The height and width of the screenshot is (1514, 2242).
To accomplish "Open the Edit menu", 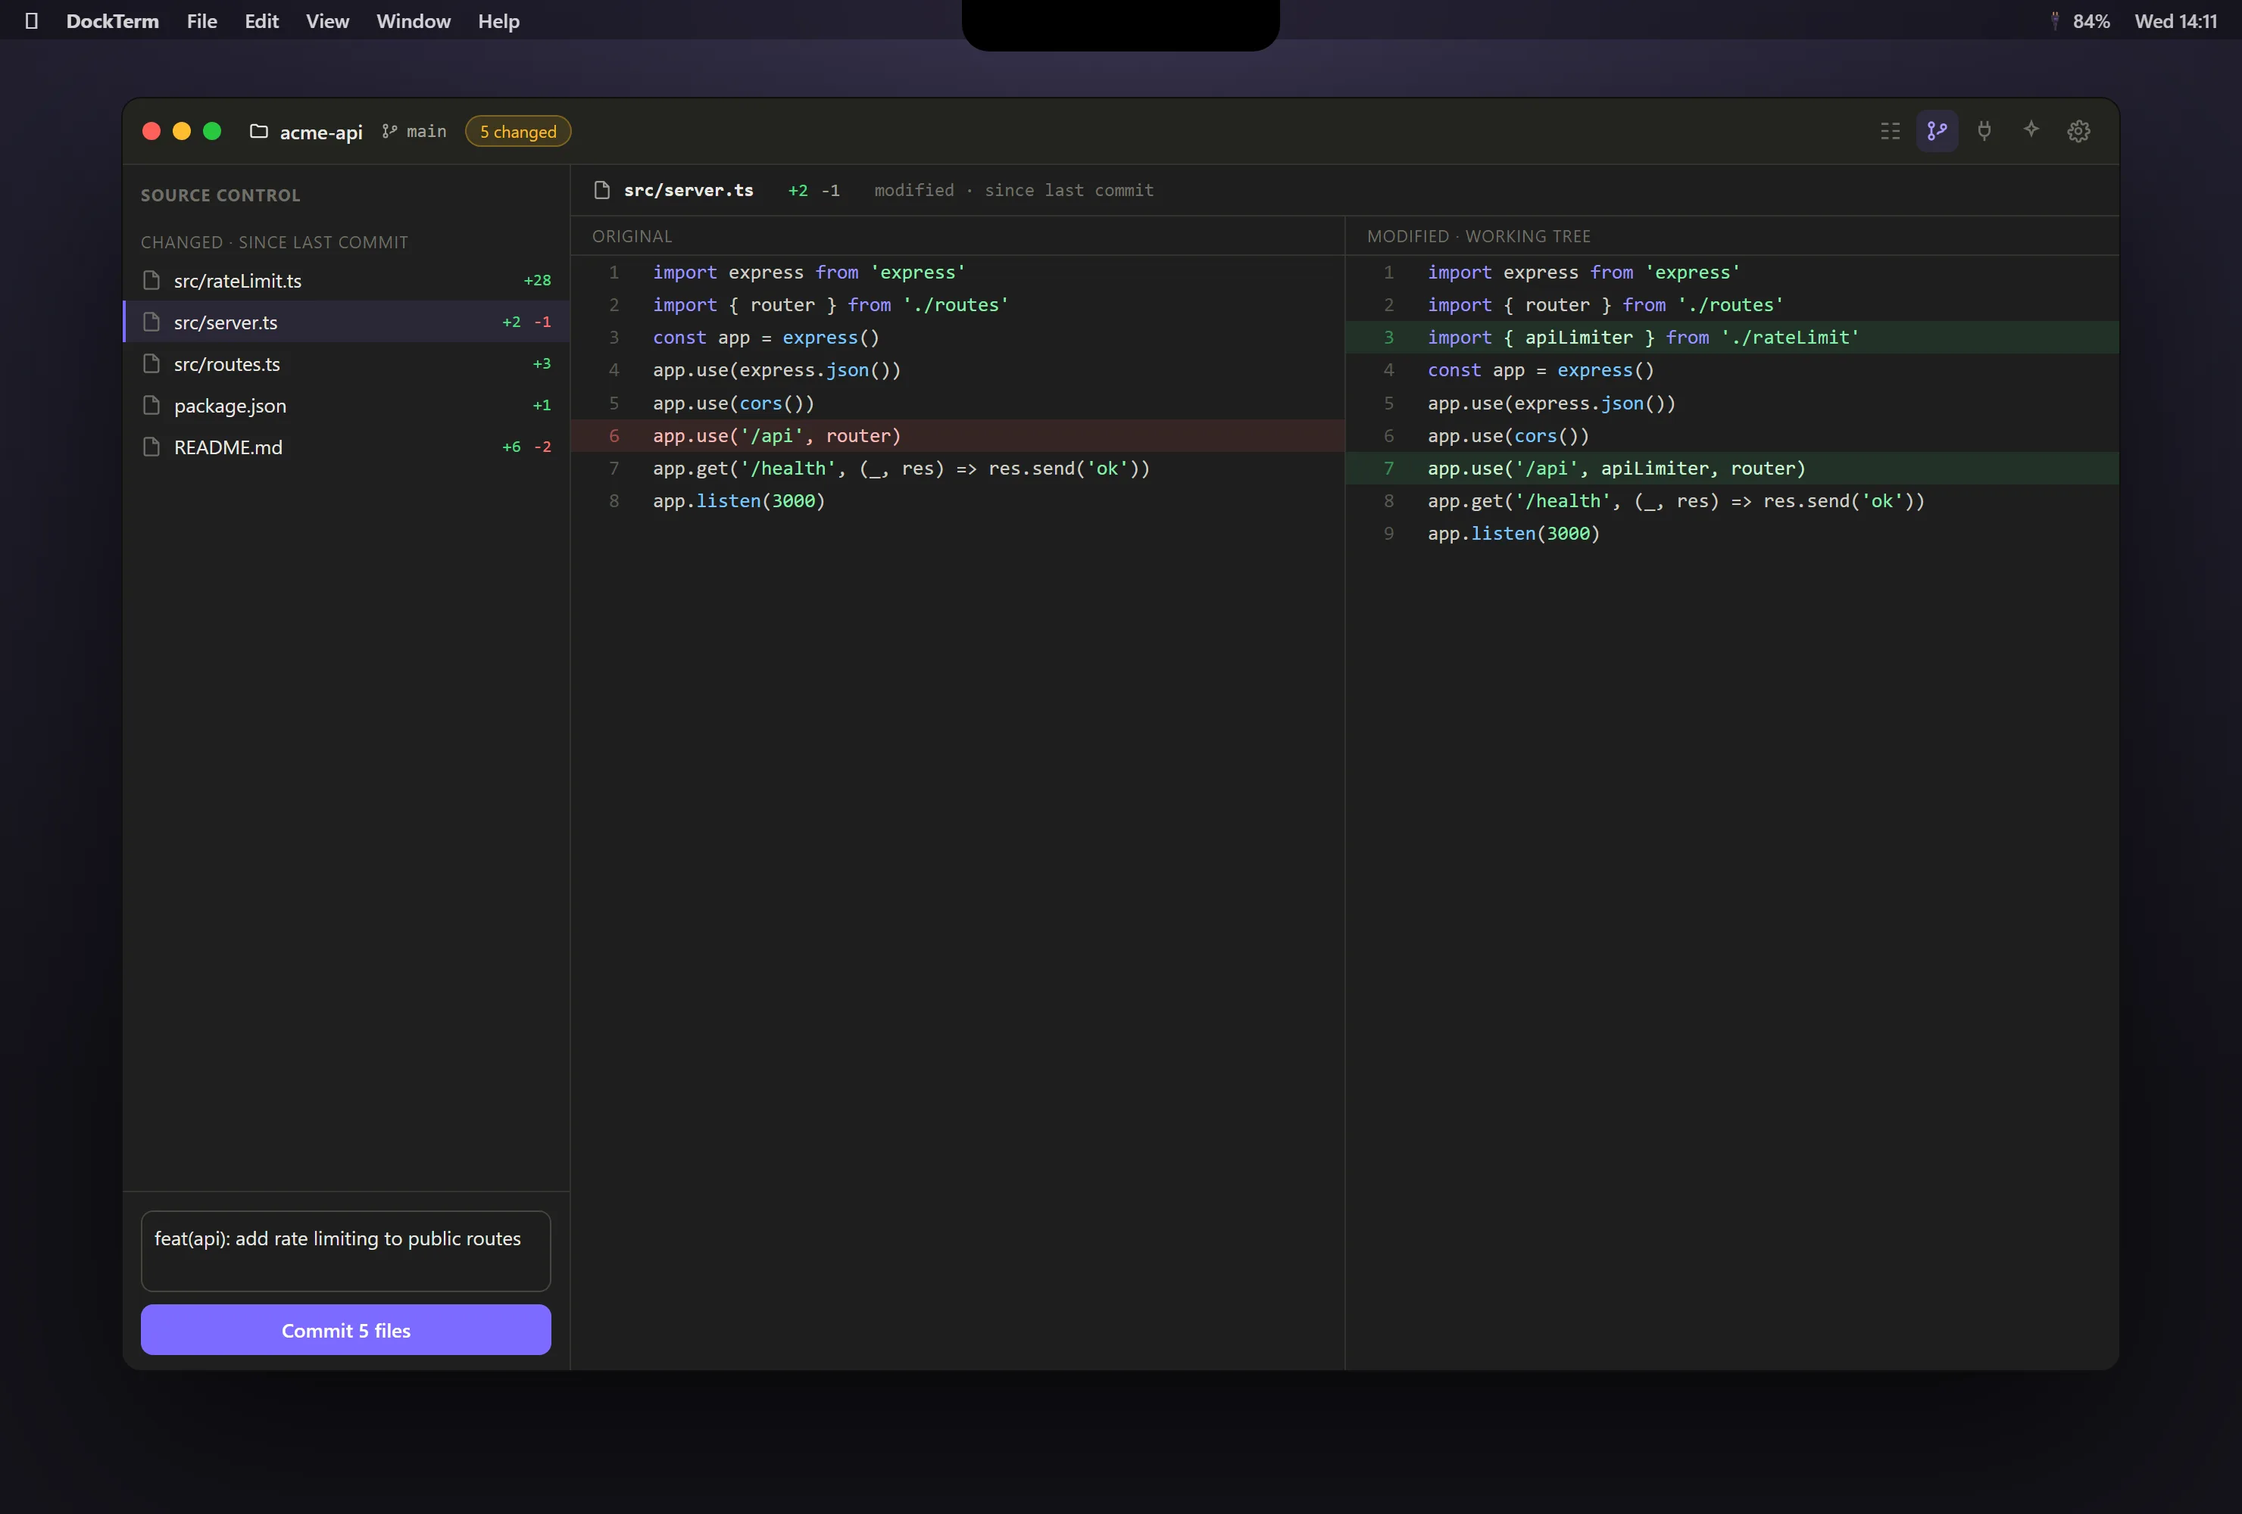I will [261, 20].
